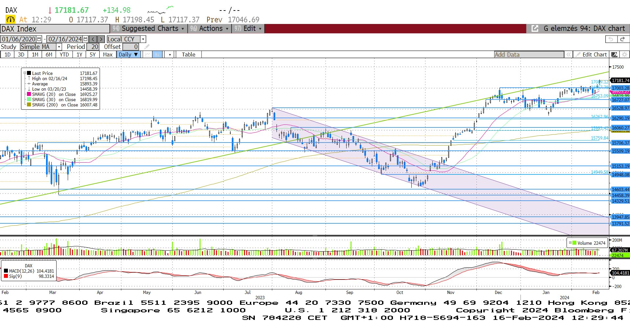The width and height of the screenshot is (630, 336).
Task: Shift the date range backward
Action: pos(93,39)
